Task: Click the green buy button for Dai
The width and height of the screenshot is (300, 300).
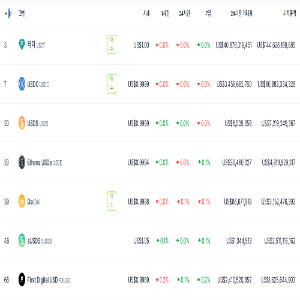Action: click(x=112, y=201)
